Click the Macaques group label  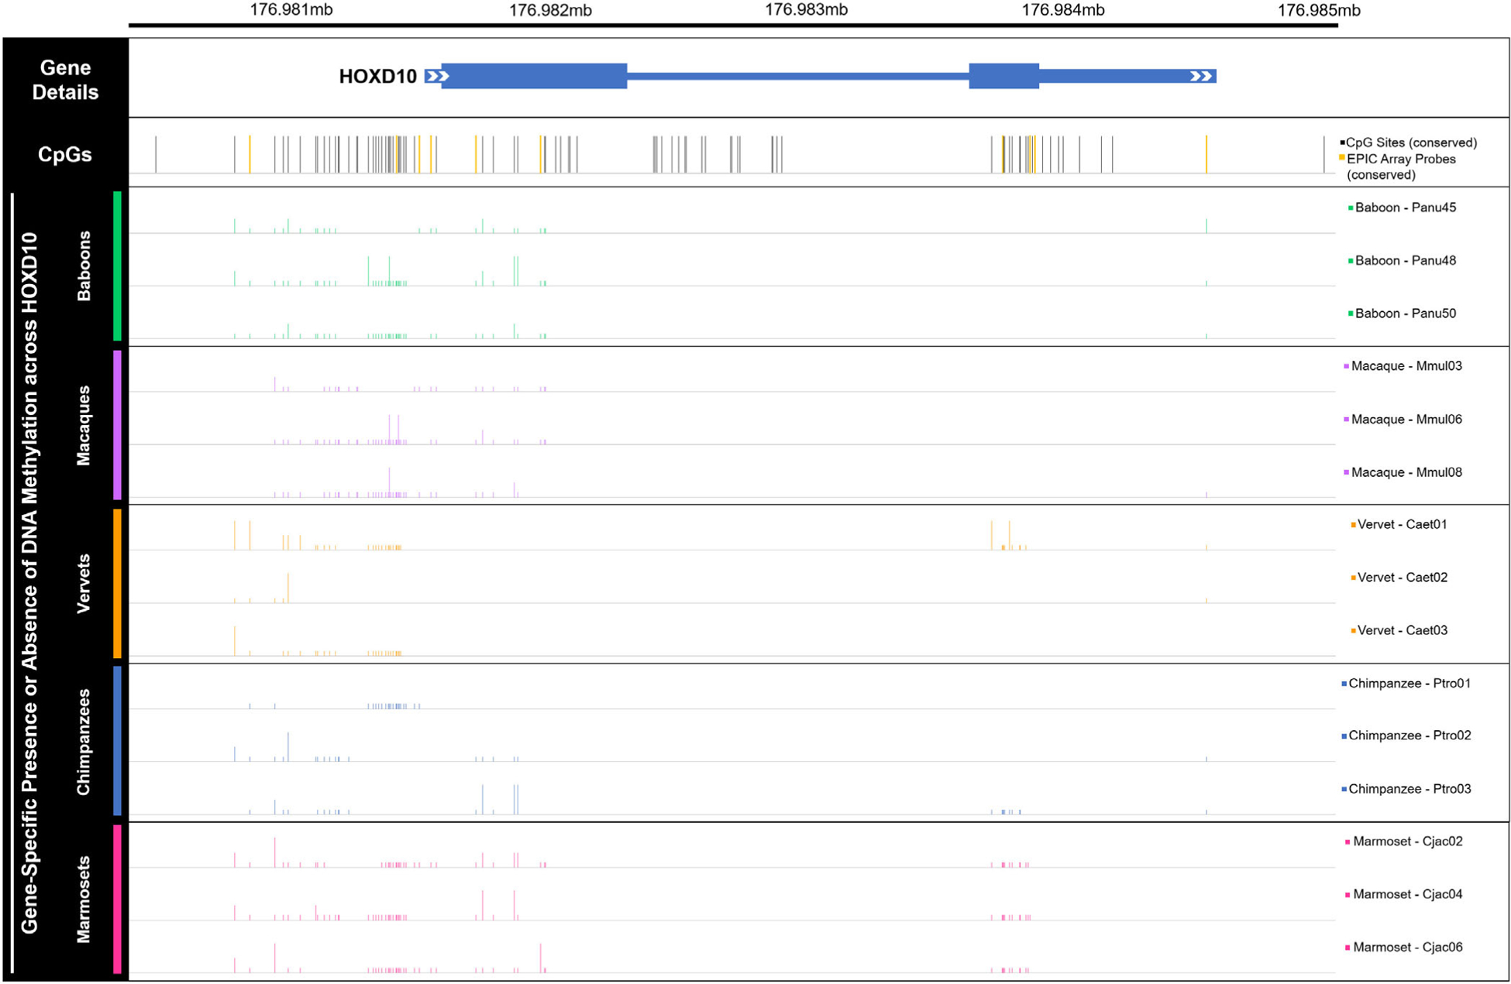(x=84, y=425)
